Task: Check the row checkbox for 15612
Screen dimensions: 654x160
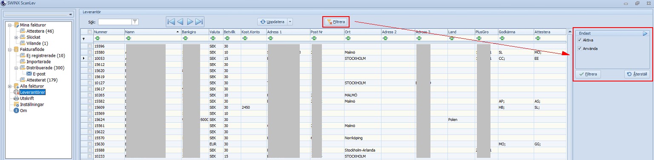Action: tap(89, 65)
